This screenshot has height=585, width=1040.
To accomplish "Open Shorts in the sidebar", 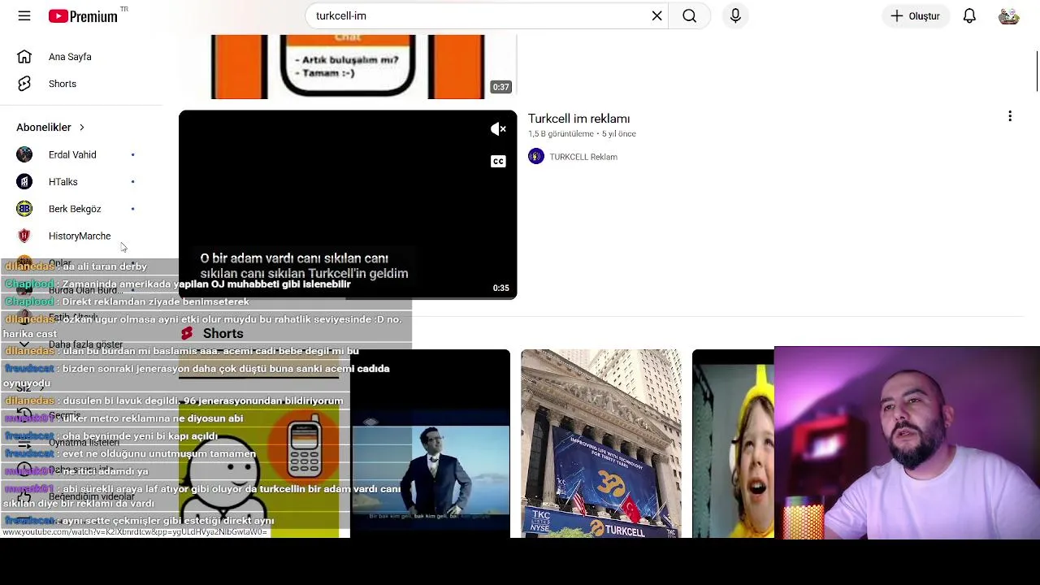I will [x=63, y=84].
